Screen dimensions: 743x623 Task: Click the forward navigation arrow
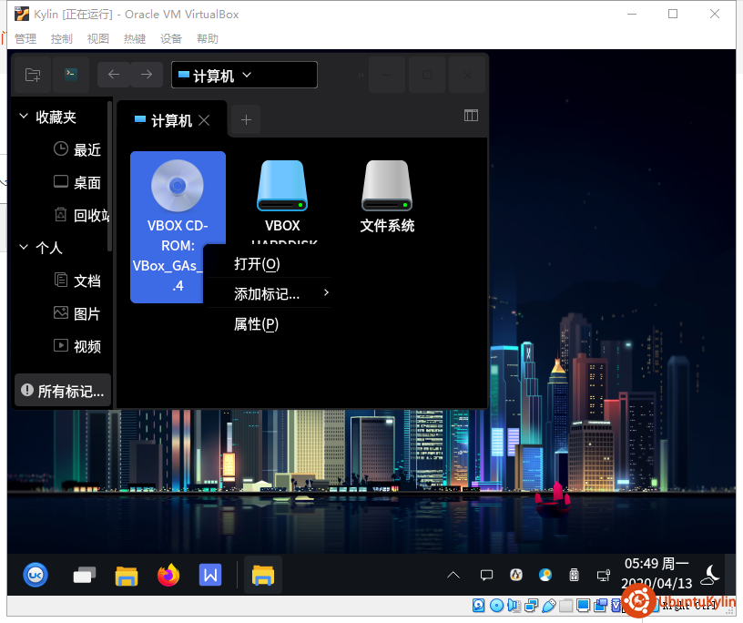(147, 75)
